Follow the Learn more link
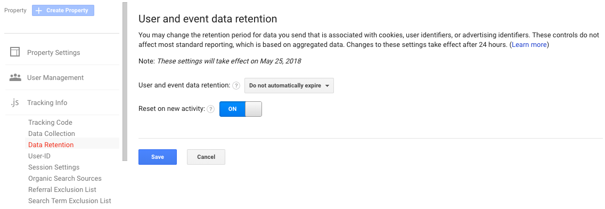 (x=529, y=44)
